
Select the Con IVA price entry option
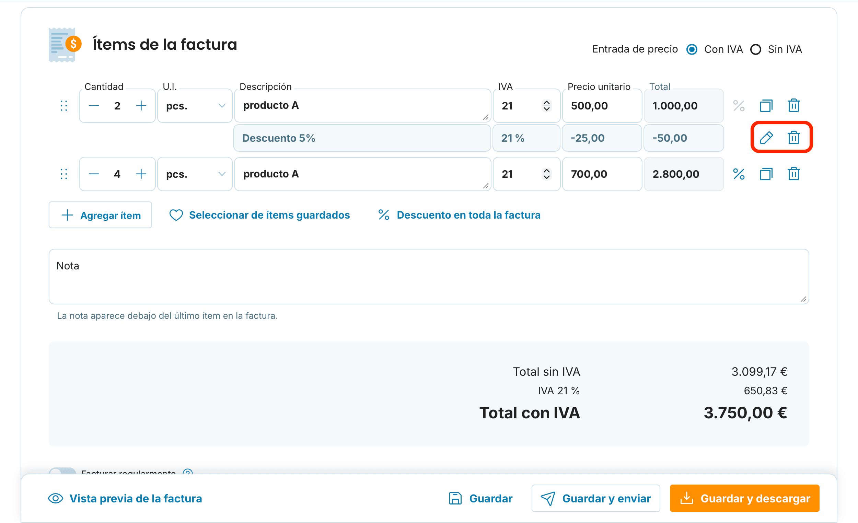(692, 49)
